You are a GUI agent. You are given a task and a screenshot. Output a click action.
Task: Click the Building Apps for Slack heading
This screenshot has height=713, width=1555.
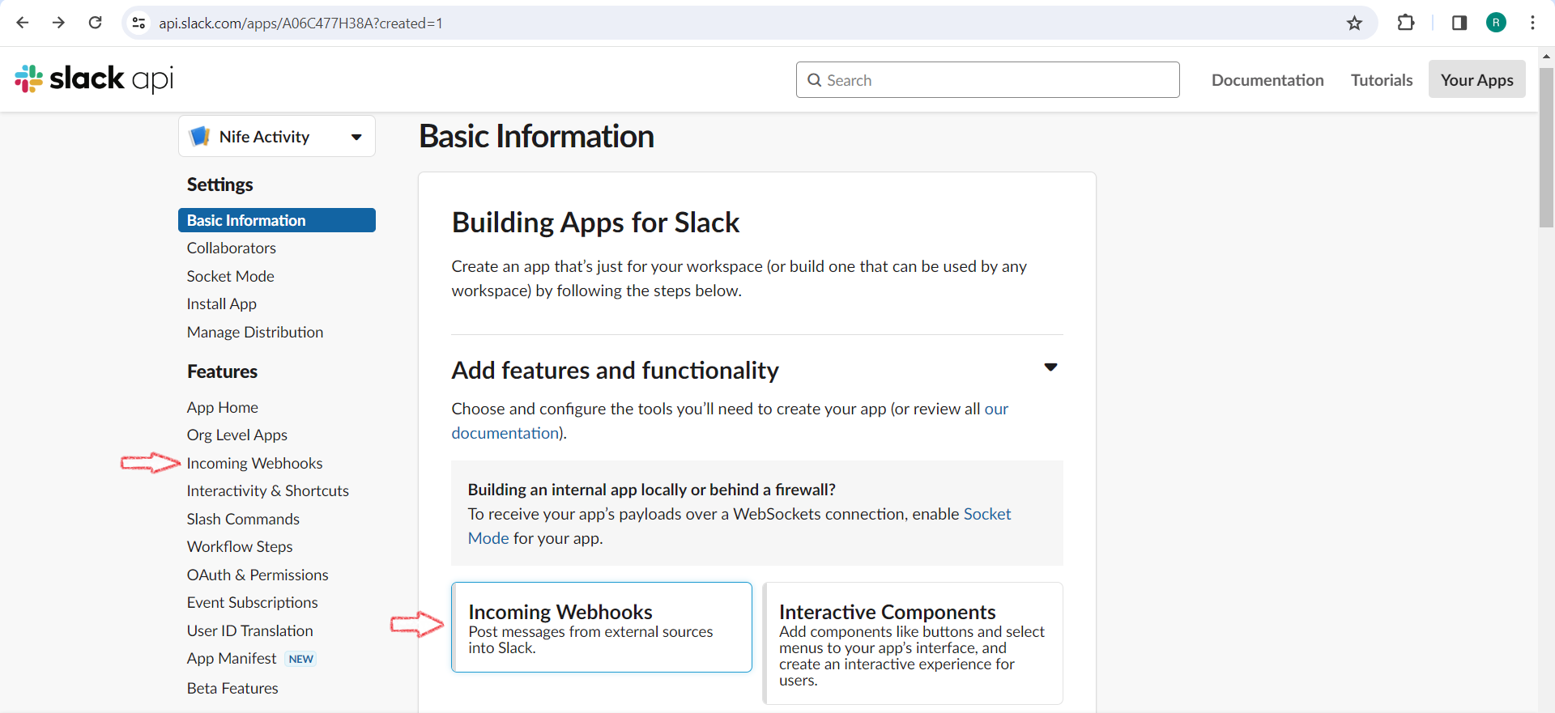(595, 223)
